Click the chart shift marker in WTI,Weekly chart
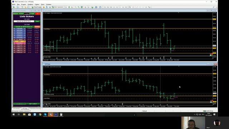Viewport: 229px width, 129px height. (x=179, y=13)
